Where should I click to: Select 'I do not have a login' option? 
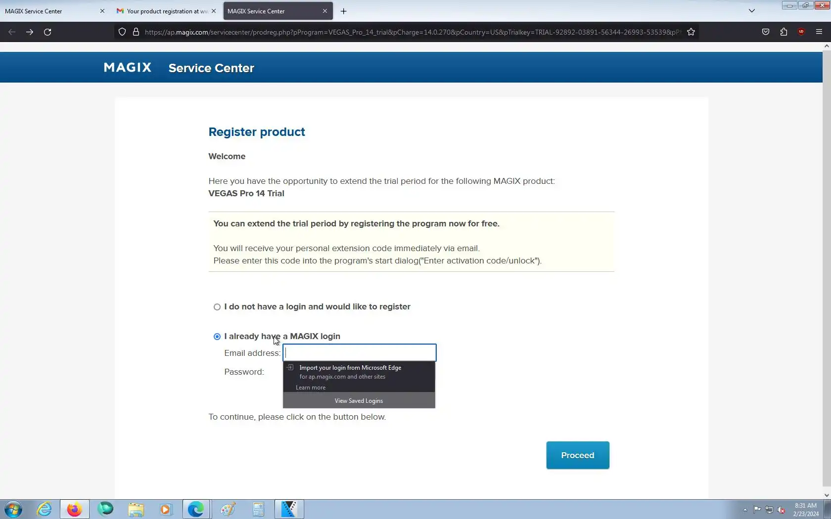pyautogui.click(x=217, y=307)
